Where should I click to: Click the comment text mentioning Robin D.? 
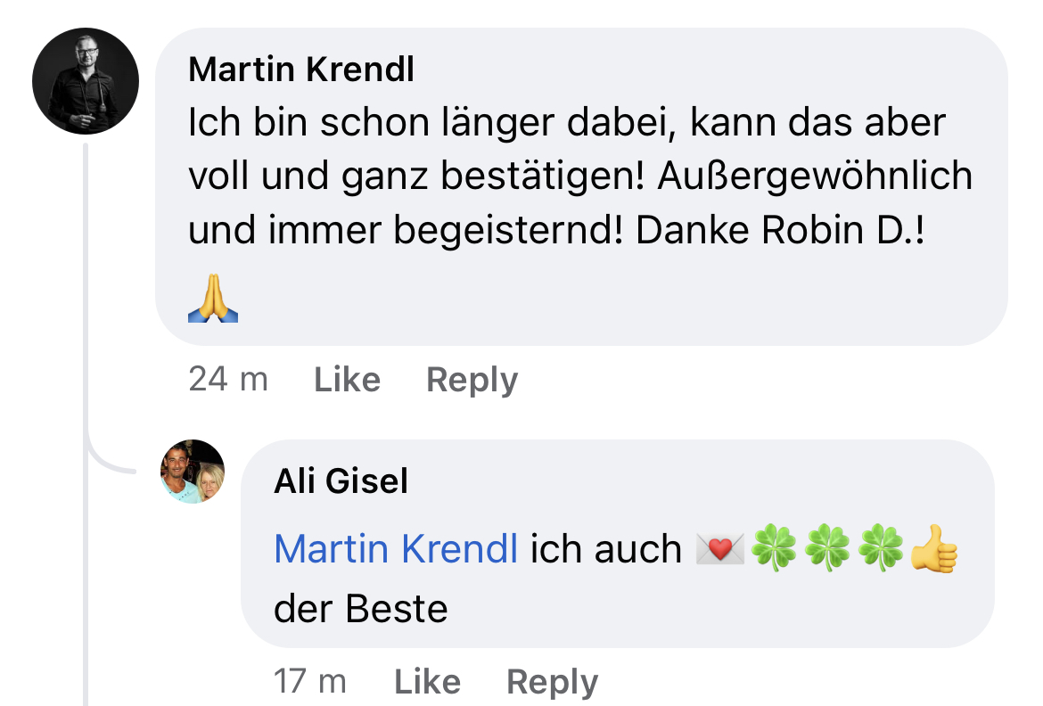click(580, 176)
